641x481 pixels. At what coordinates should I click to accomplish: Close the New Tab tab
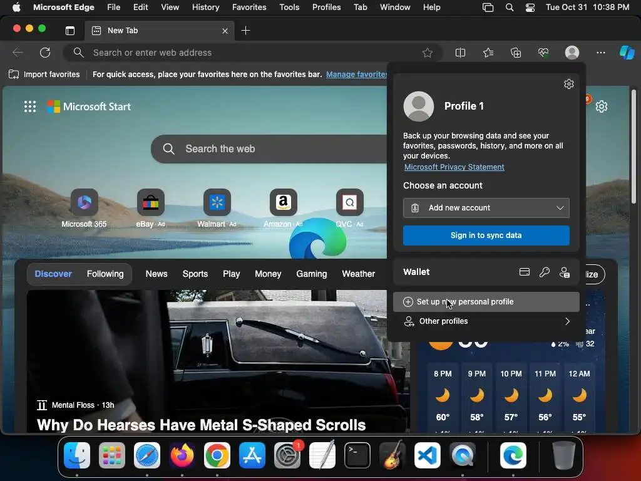(225, 31)
